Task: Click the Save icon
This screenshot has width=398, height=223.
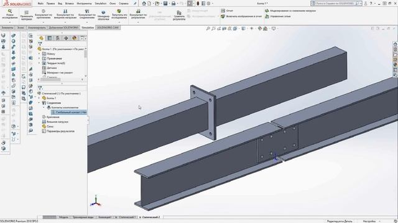Action: pyautogui.click(x=165, y=4)
